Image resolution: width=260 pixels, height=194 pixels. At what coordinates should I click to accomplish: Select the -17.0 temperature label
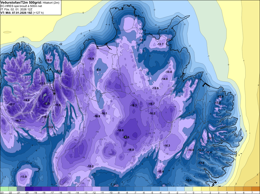click(x=42, y=84)
